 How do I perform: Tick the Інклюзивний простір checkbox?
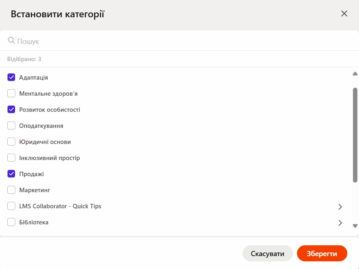tap(11, 158)
